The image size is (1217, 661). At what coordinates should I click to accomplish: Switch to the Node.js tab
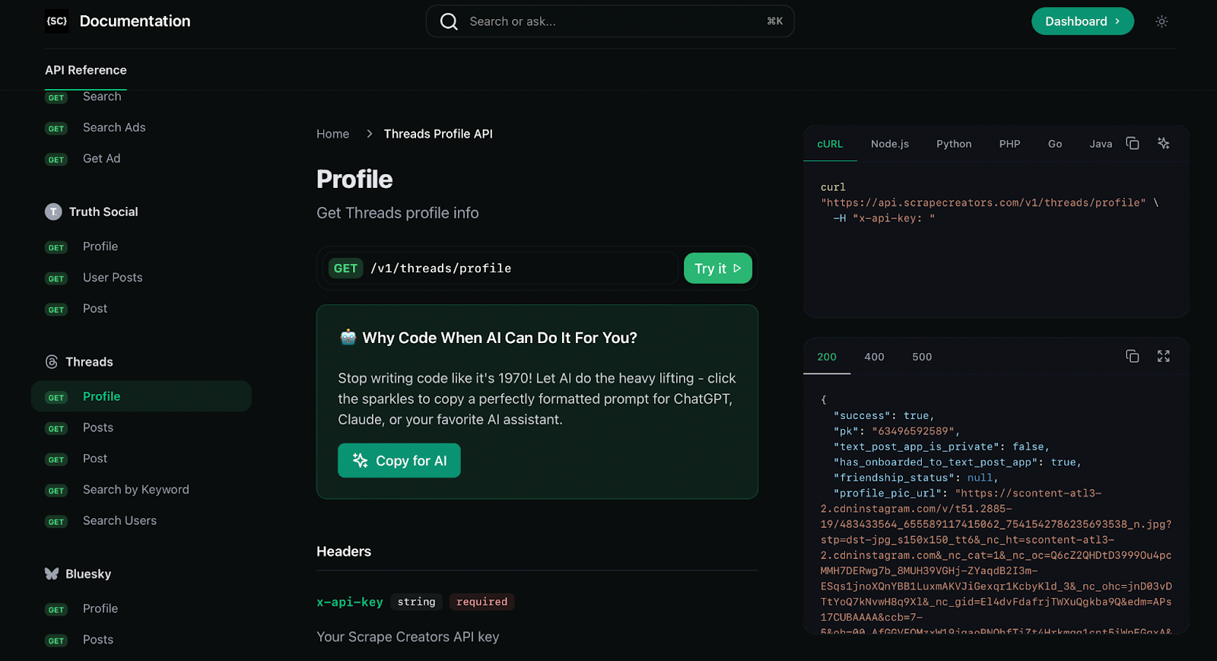click(x=890, y=144)
